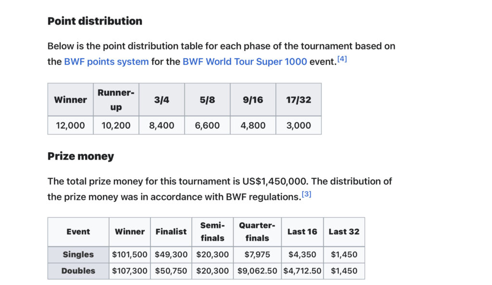The width and height of the screenshot is (492, 285).
Task: Click the $9,062.50 prize cell
Action: click(258, 271)
